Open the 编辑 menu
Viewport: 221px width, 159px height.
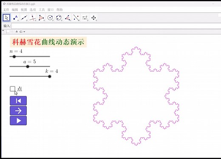point(15,10)
